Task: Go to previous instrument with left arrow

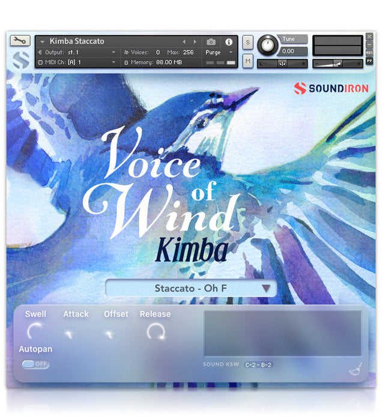Action: click(184, 42)
